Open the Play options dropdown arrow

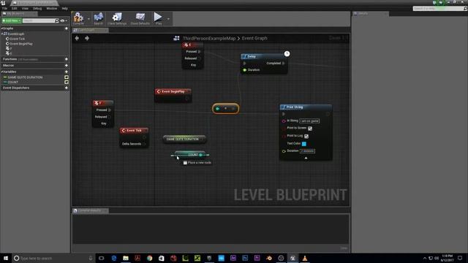[x=168, y=19]
